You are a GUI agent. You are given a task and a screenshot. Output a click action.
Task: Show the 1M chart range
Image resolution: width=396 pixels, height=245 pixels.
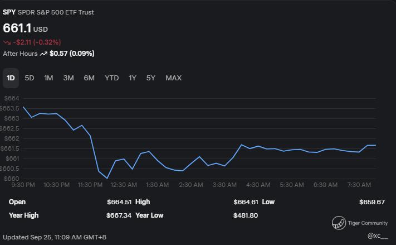pyautogui.click(x=48, y=78)
